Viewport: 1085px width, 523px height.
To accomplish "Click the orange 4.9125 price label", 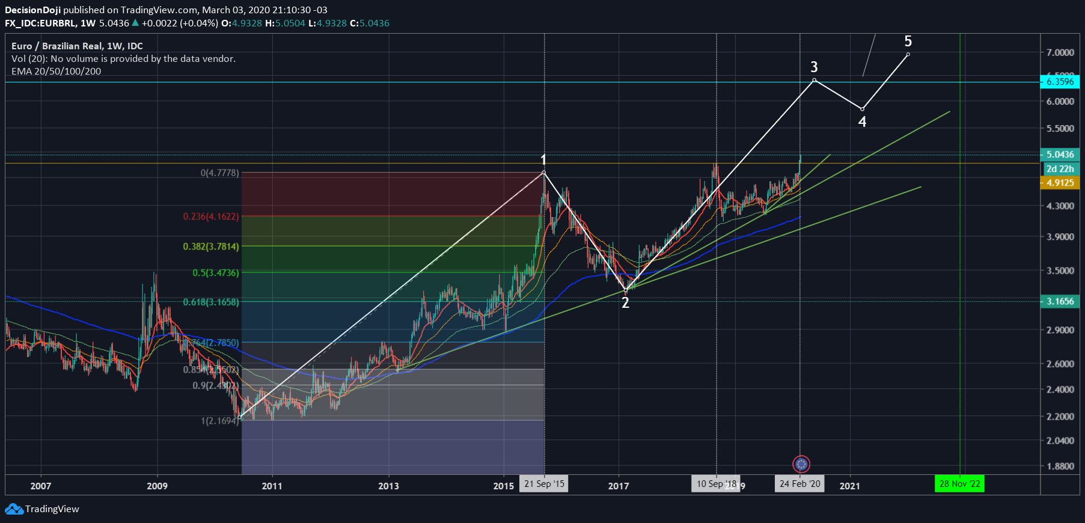I will coord(1060,183).
